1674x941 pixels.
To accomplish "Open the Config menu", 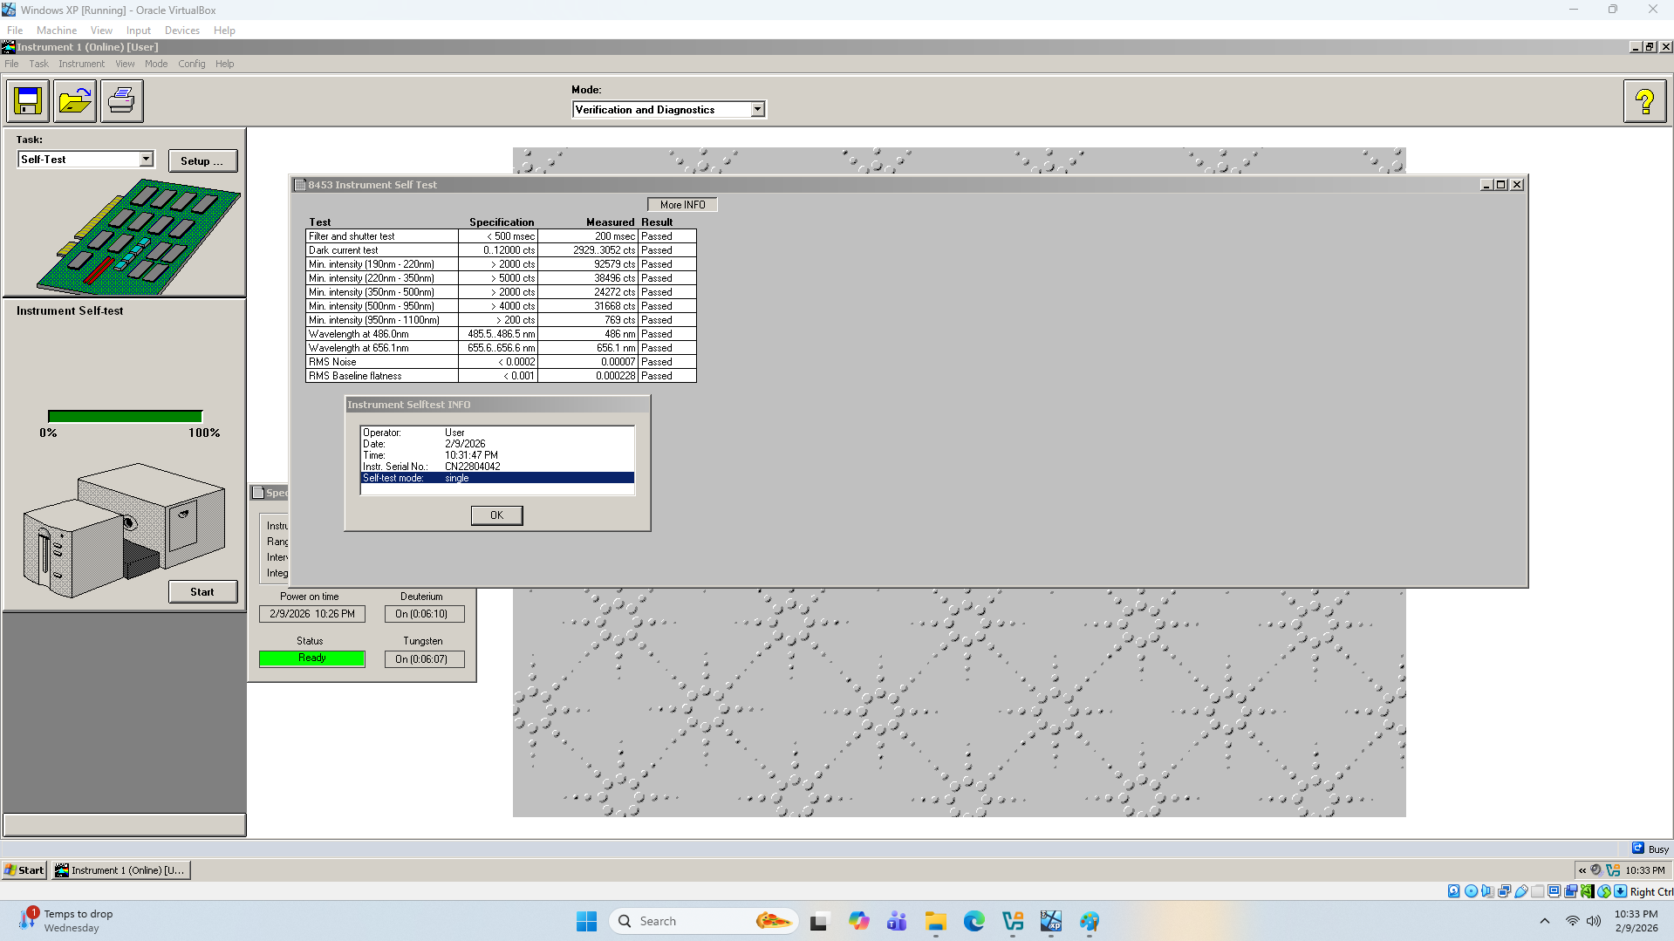I will [x=192, y=64].
